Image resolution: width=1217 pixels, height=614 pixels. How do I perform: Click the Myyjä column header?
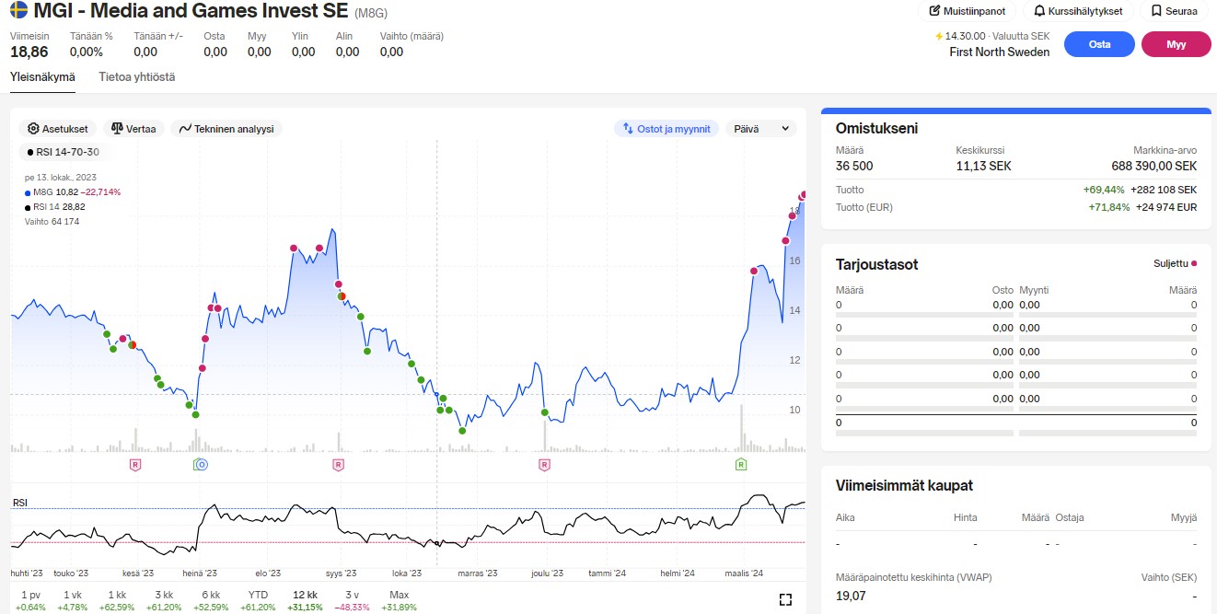coord(1184,517)
